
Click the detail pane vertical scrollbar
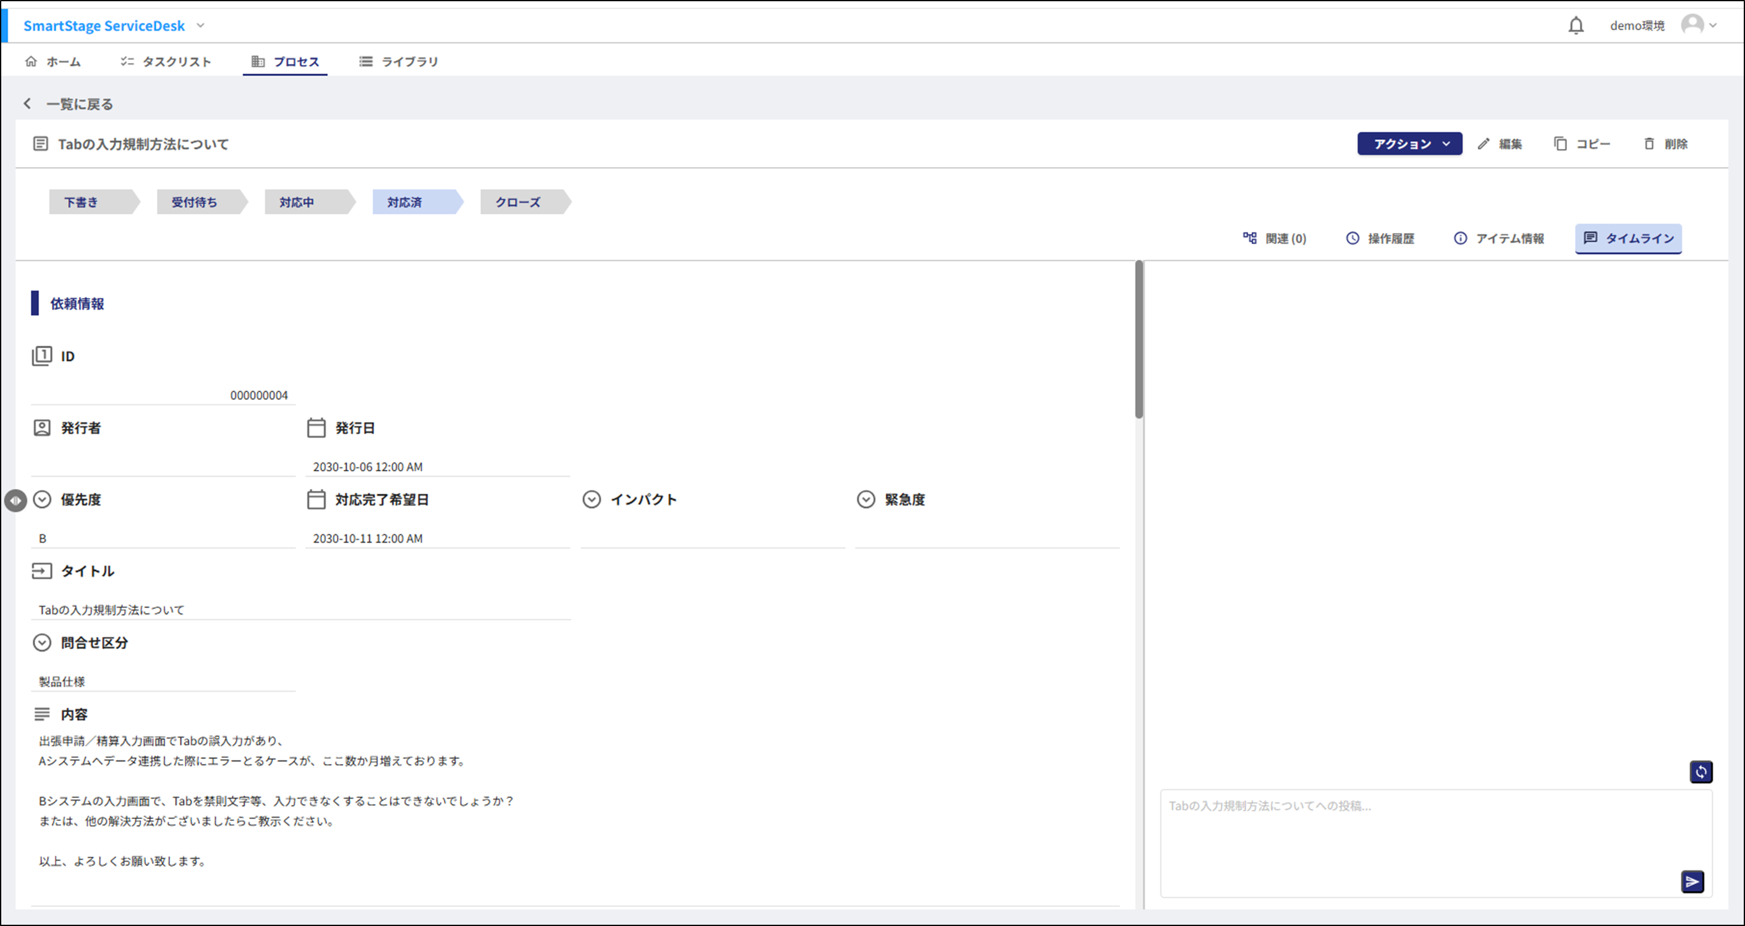(x=1139, y=340)
